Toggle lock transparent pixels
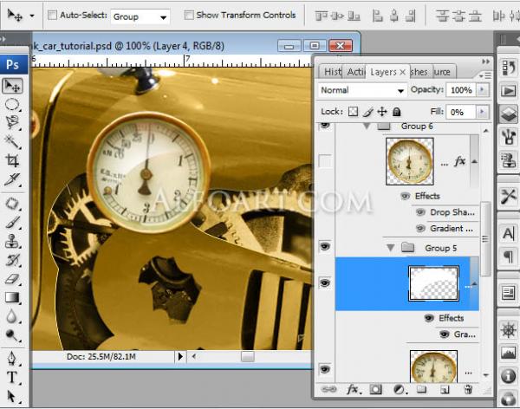Image resolution: width=520 pixels, height=409 pixels. [353, 112]
